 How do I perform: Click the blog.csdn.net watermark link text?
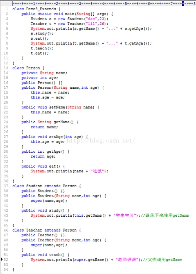coord(101,141)
